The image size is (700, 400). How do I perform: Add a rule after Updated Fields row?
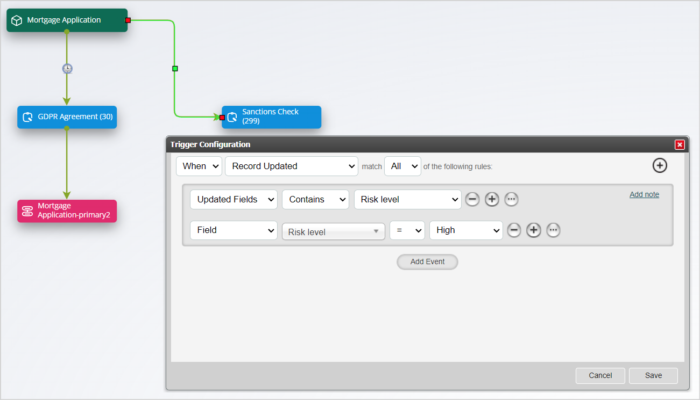[492, 199]
